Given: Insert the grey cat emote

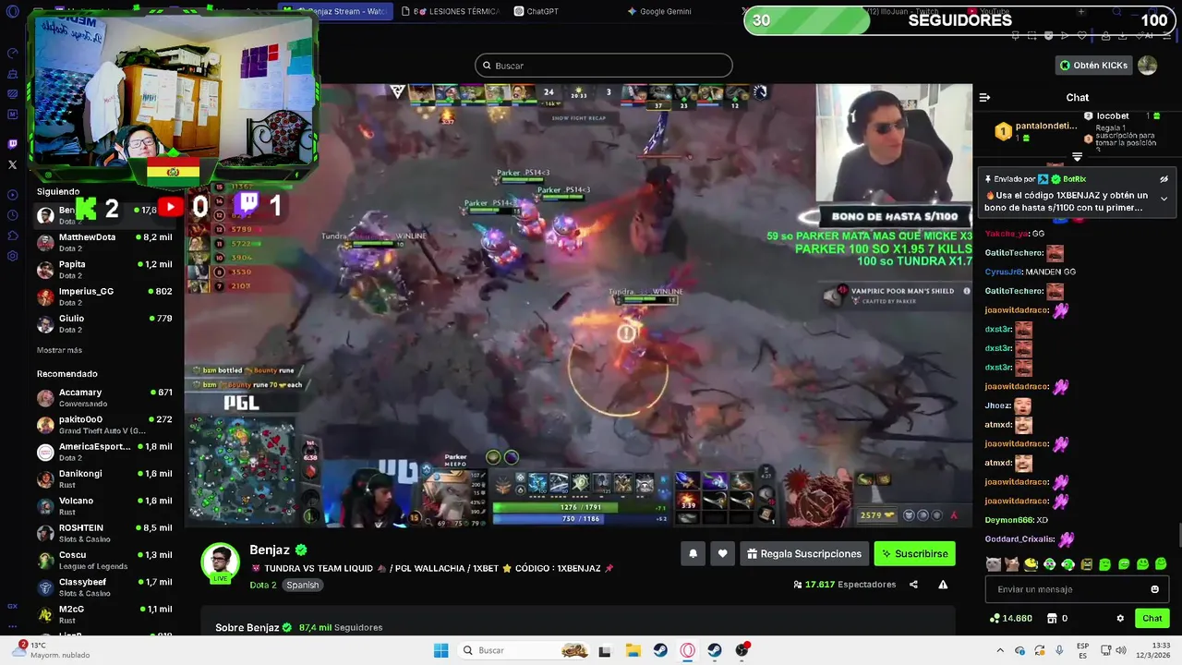Looking at the screenshot, I should click(993, 563).
